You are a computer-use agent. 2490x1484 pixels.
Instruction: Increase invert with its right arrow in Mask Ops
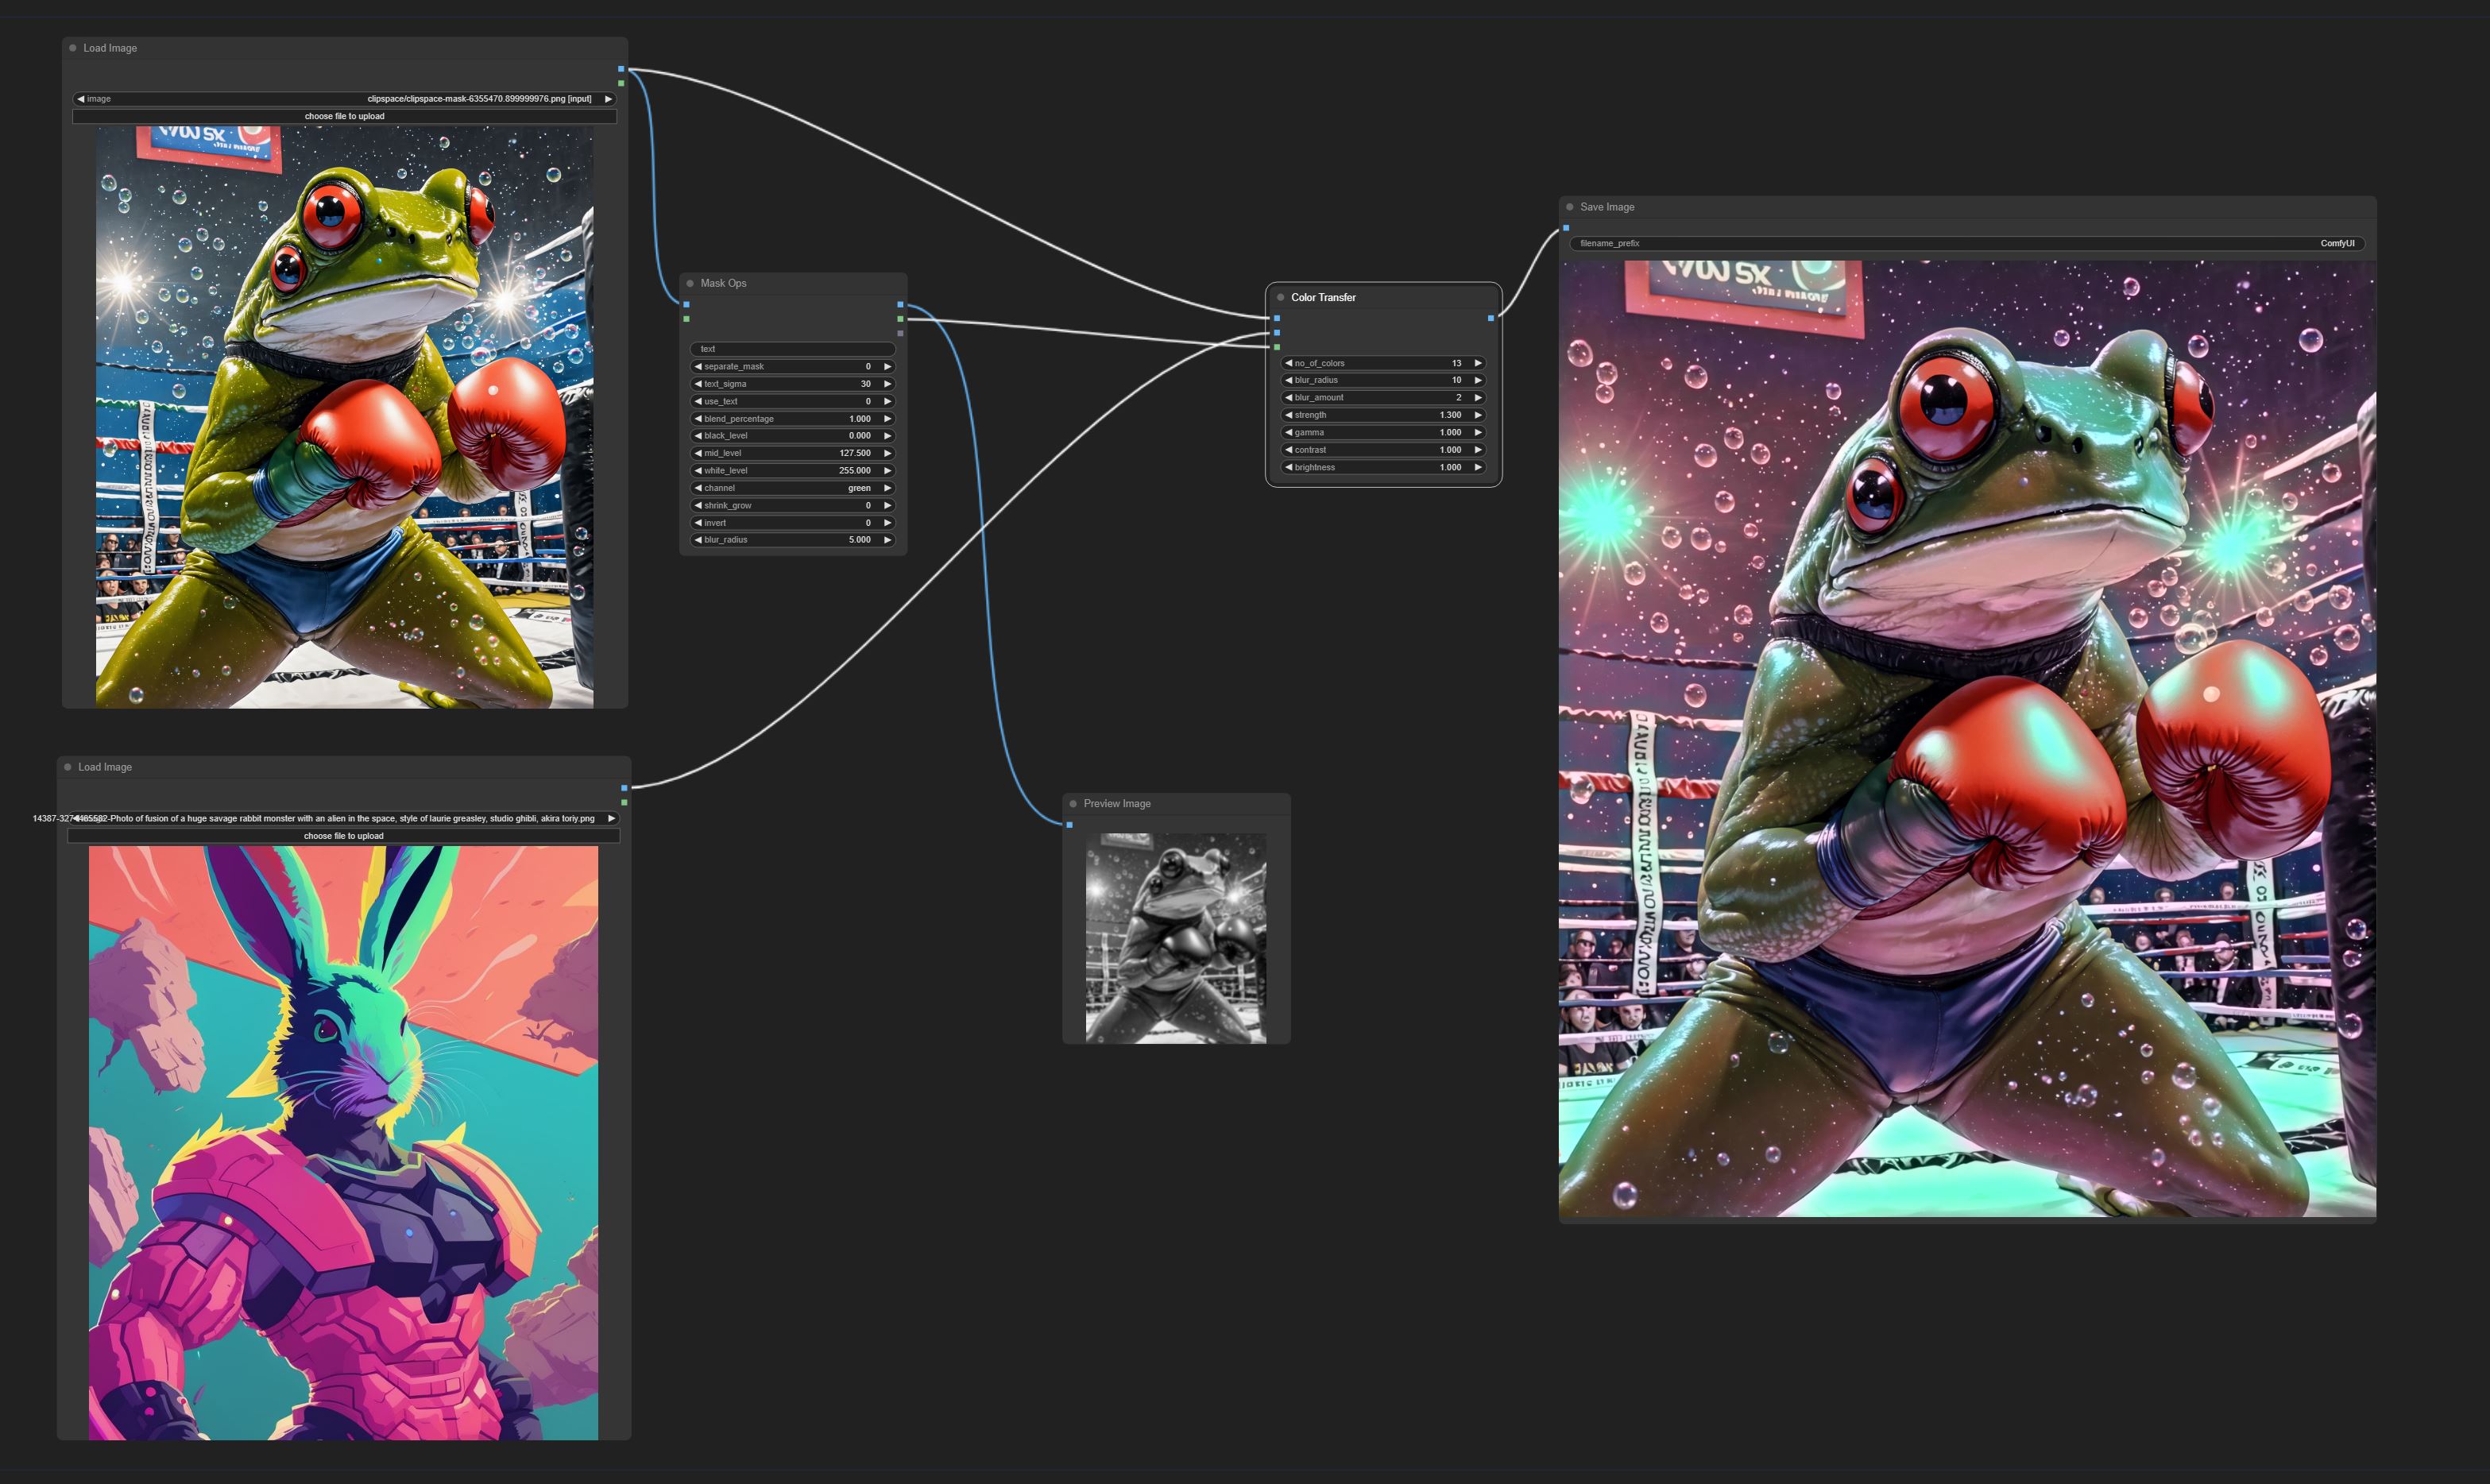pos(887,523)
